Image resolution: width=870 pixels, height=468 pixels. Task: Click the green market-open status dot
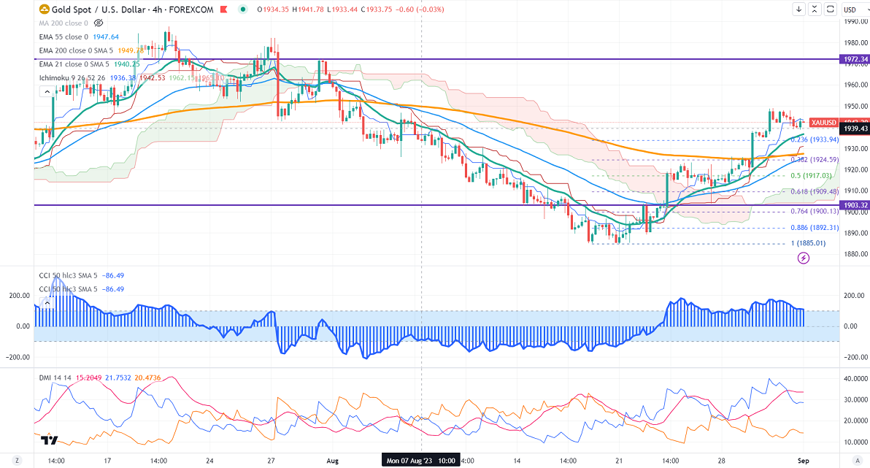pyautogui.click(x=243, y=9)
